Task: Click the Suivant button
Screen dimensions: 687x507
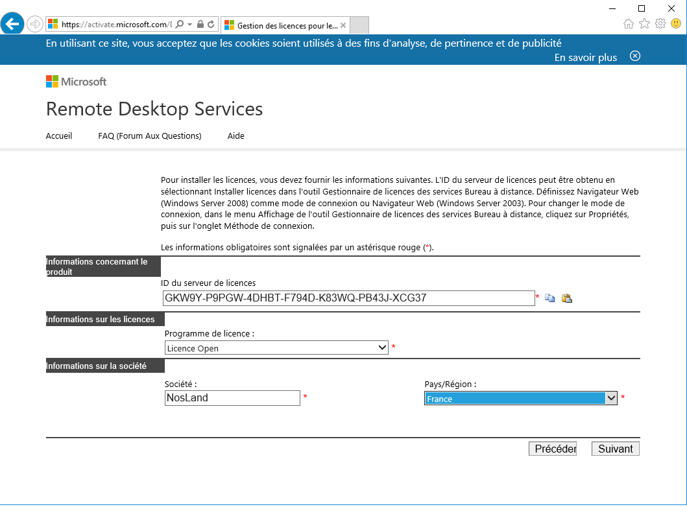Action: [x=615, y=449]
